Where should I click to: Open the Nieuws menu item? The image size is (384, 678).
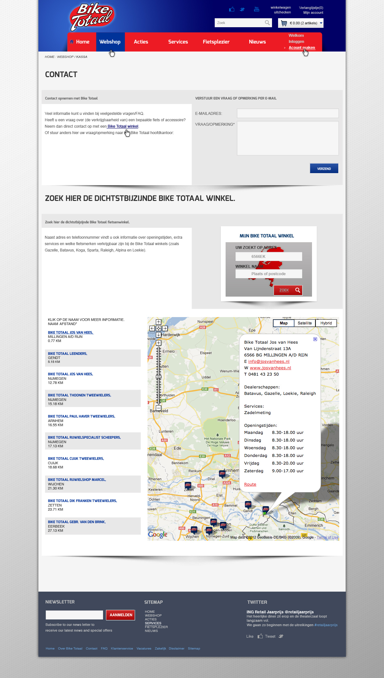tap(257, 42)
